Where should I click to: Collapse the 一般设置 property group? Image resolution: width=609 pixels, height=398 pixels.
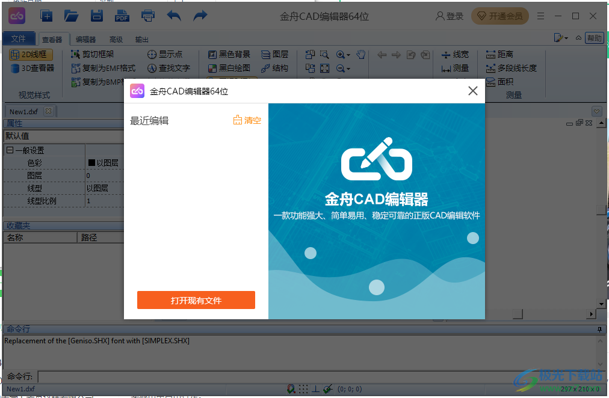tap(10, 150)
